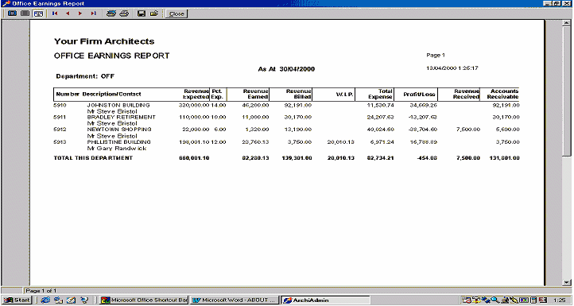Click OFFICE EARNINGS REPORT title
Image resolution: width=574 pixels, height=306 pixels.
(111, 56)
